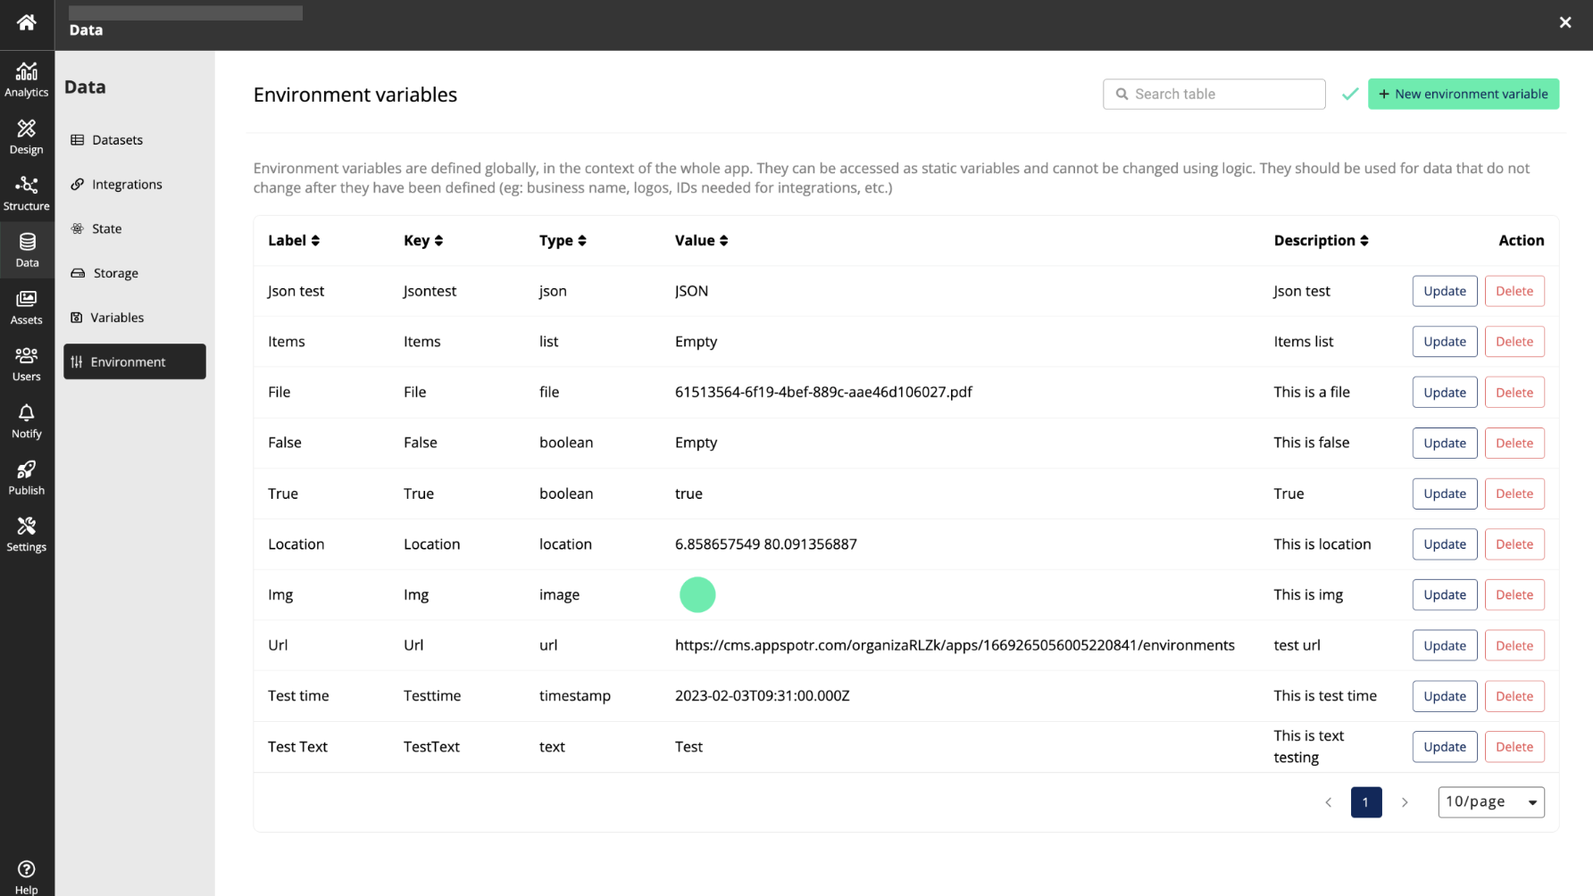Update the Items variable
The width and height of the screenshot is (1593, 896).
1444,342
